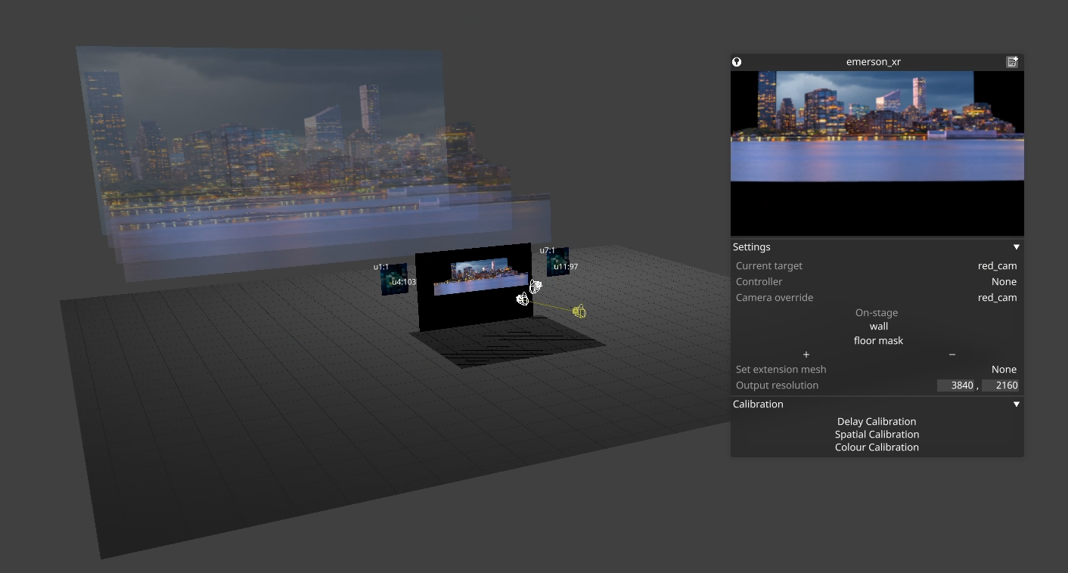The width and height of the screenshot is (1068, 573).
Task: Click the Camera override label
Action: click(775, 298)
